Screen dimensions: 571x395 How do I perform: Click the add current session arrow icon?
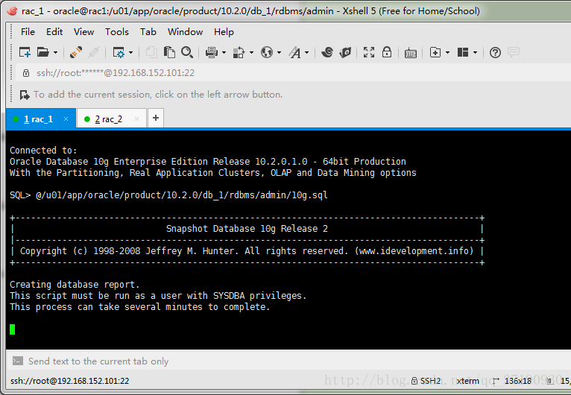(x=25, y=95)
